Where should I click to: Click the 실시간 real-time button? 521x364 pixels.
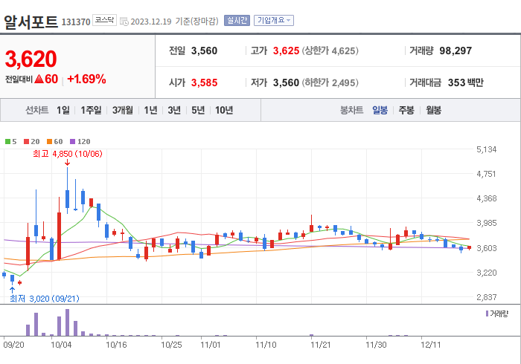(x=237, y=21)
